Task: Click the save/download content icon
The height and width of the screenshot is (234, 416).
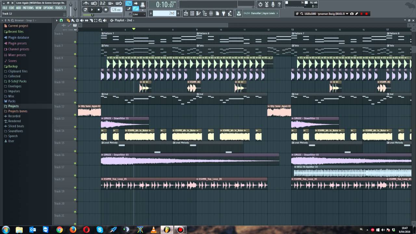Action: 239,13
